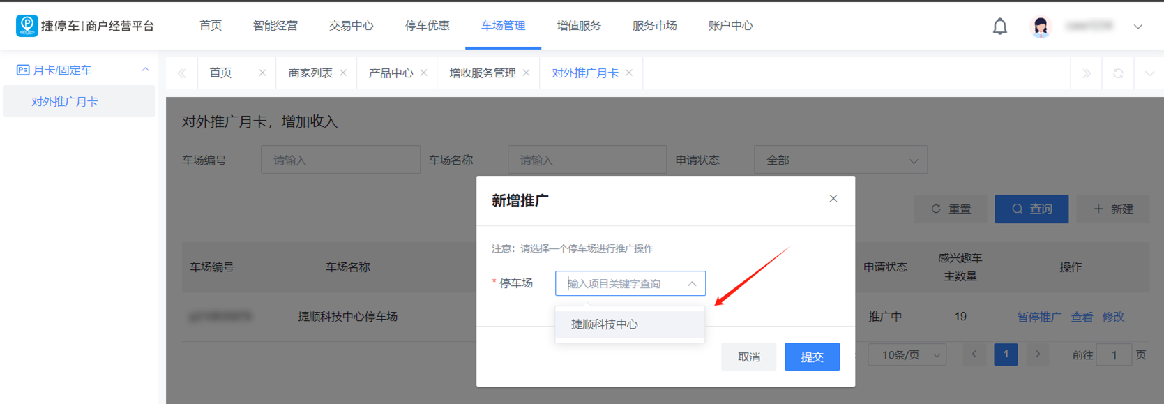Open the 交易中心 top menu
Image resolution: width=1164 pixels, height=404 pixels.
[351, 26]
